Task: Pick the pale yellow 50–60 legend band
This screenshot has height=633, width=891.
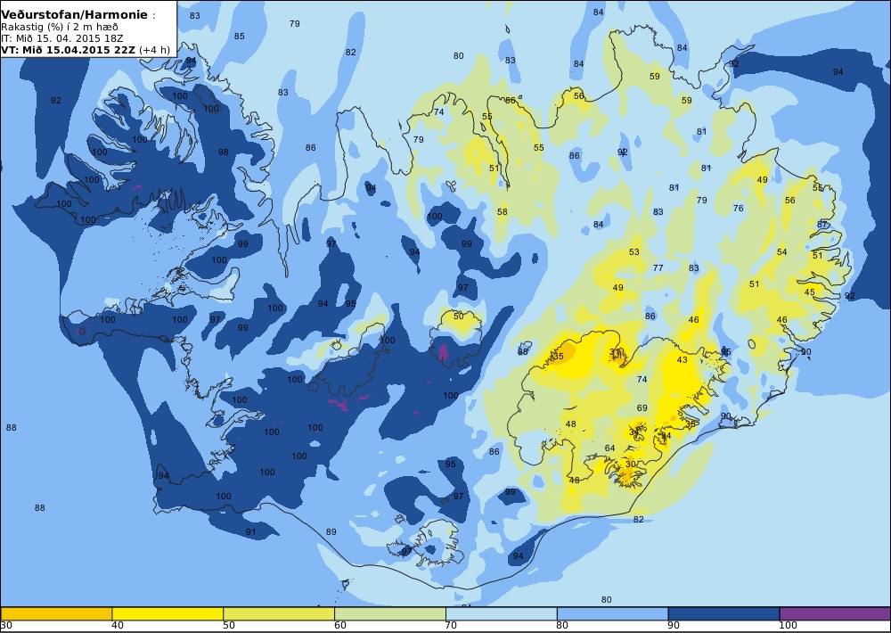Action: (278, 613)
